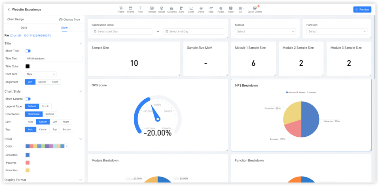Viewport: 379px width, 186px height.
Task: Open the Font Size dropdown
Action: pyautogui.click(x=41, y=74)
